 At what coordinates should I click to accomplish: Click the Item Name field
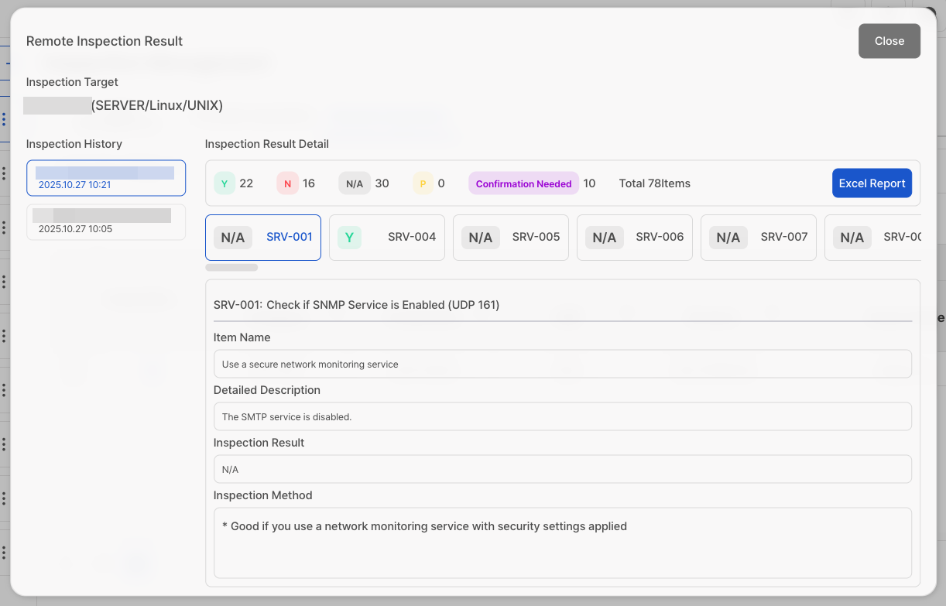pos(562,364)
